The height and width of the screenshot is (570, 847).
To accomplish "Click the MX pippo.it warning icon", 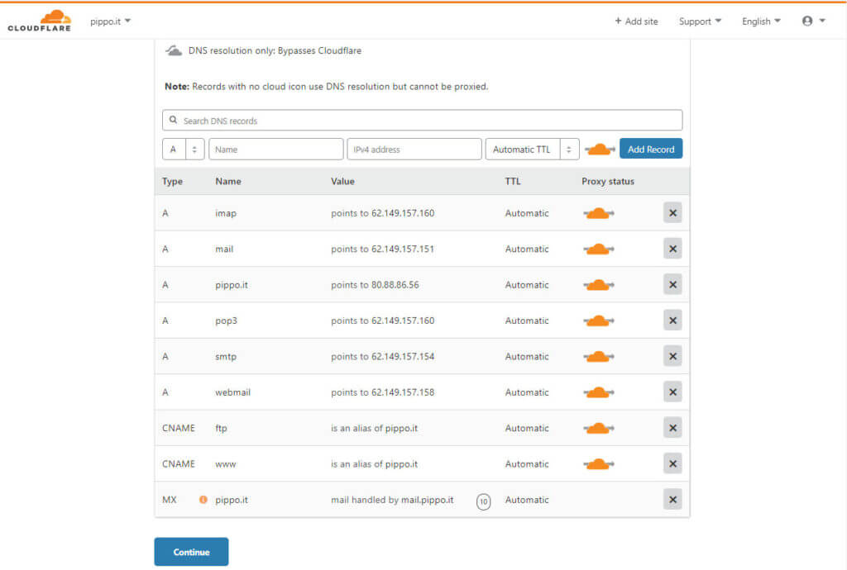I will click(x=203, y=499).
